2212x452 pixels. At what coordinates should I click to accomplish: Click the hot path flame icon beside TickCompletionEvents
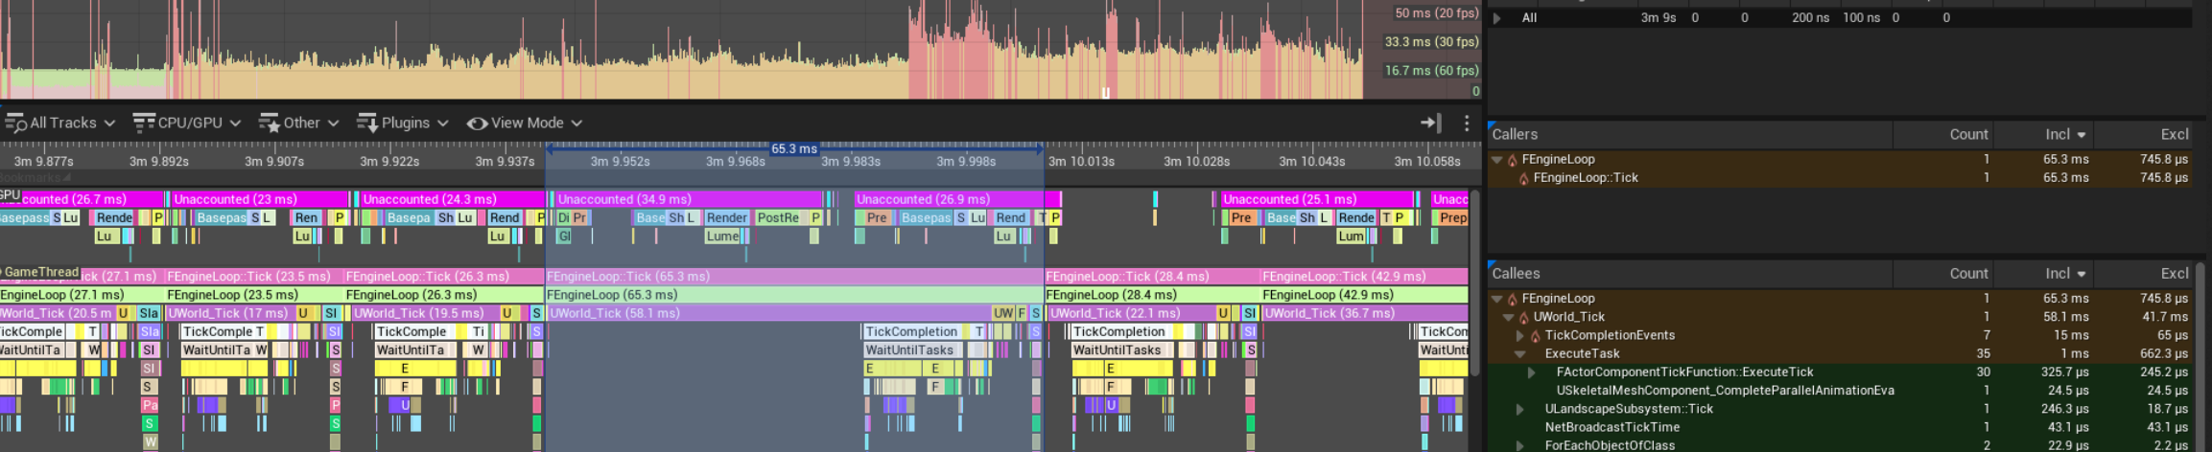coord(1535,336)
